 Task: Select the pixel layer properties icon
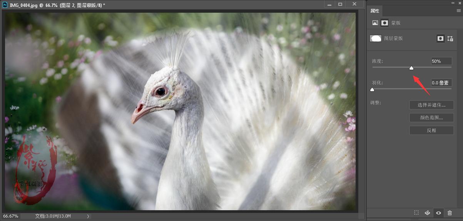point(375,23)
